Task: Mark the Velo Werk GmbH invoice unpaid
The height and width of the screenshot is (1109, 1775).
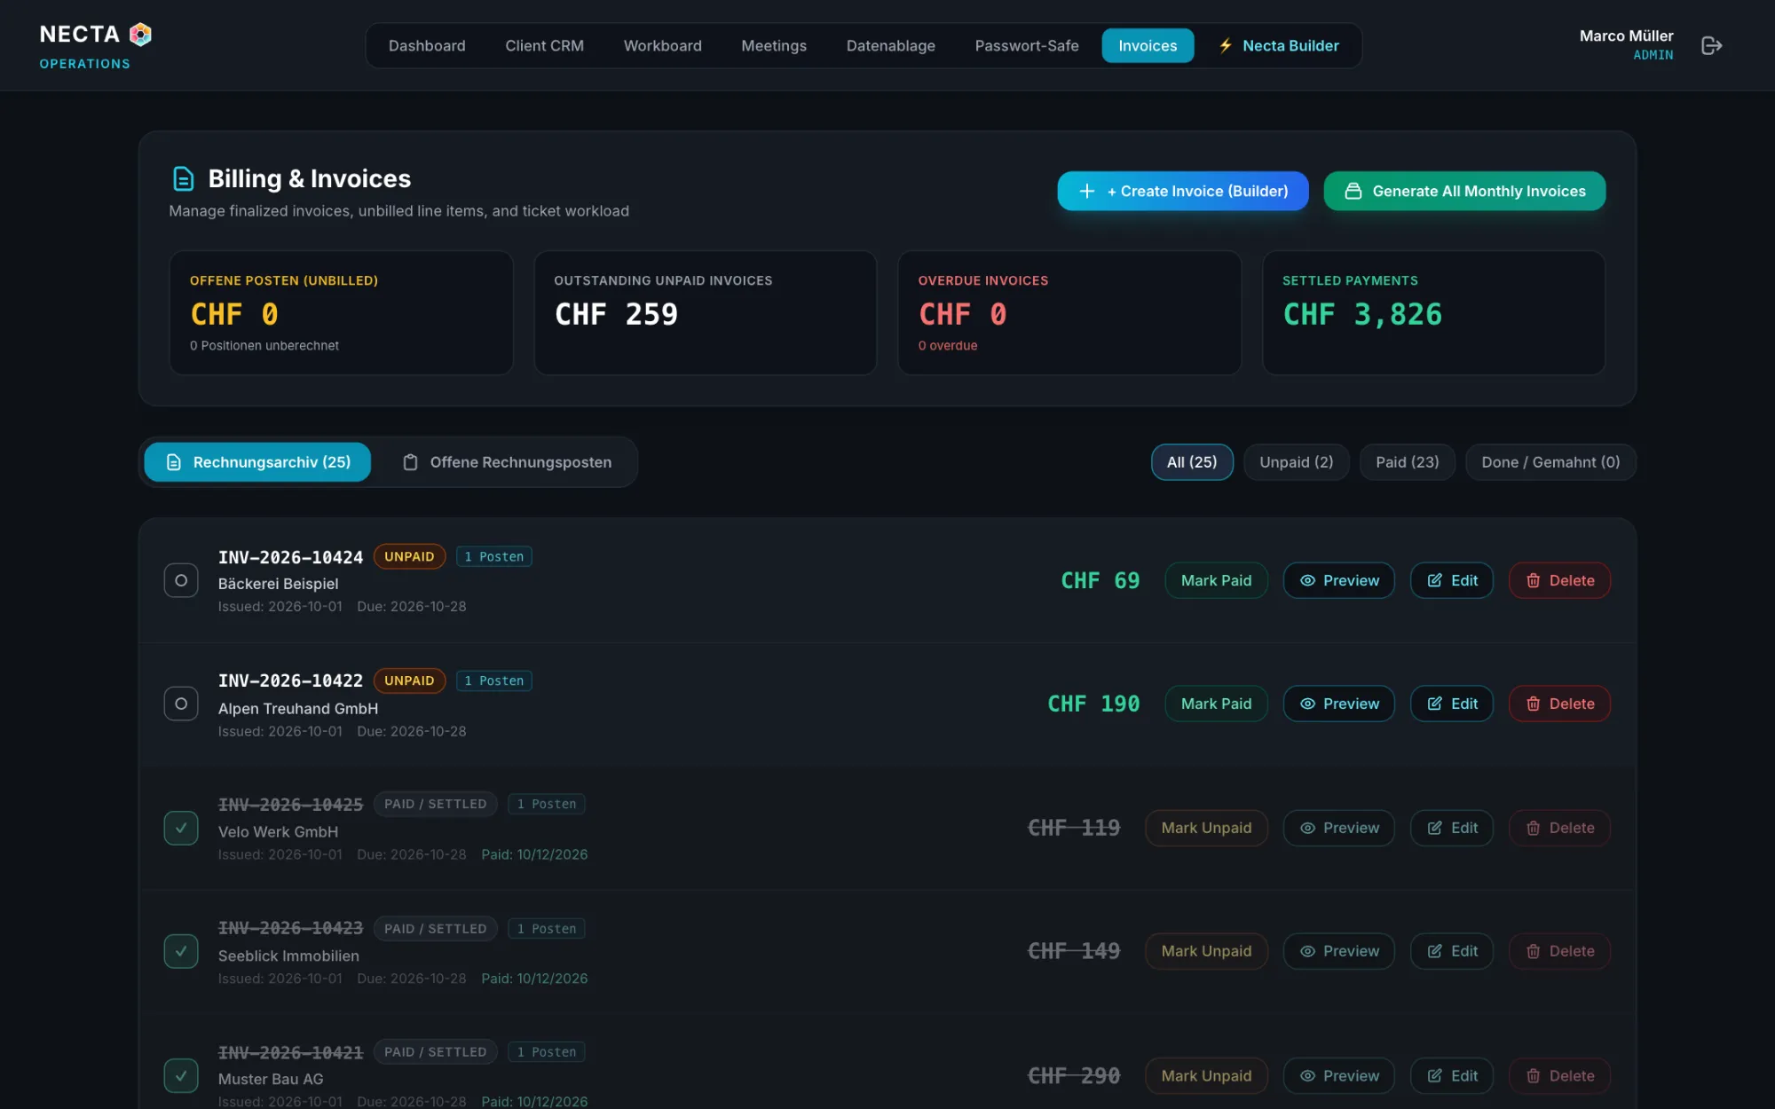Action: 1206,828
